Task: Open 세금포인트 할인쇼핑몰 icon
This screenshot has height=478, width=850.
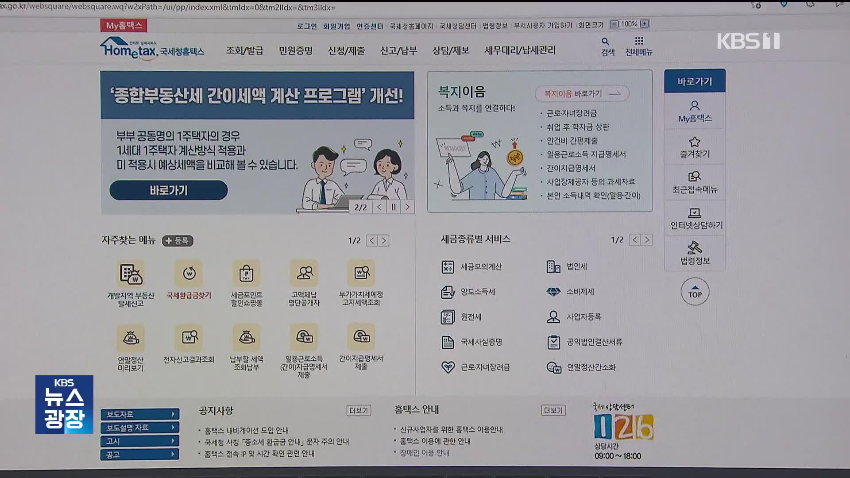Action: click(247, 274)
